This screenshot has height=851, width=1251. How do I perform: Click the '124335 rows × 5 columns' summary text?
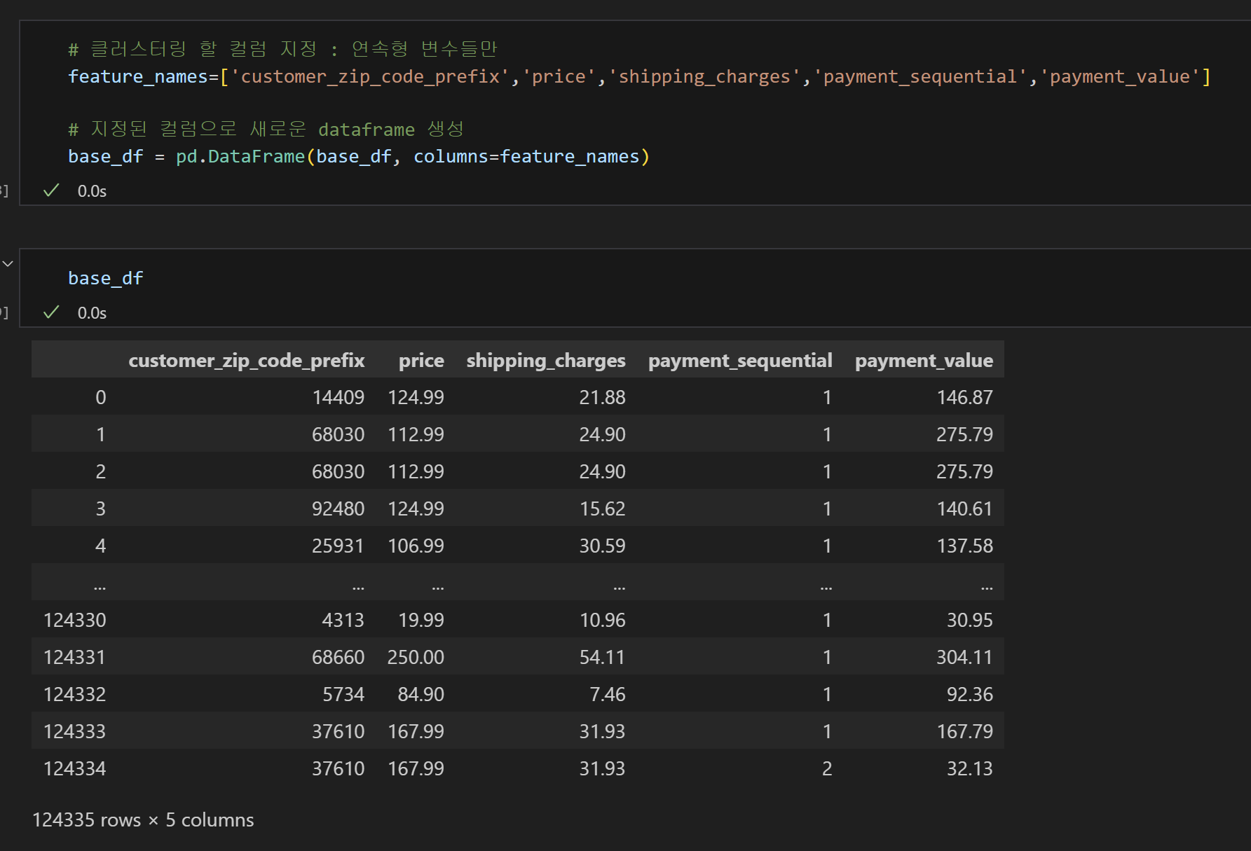pos(143,819)
